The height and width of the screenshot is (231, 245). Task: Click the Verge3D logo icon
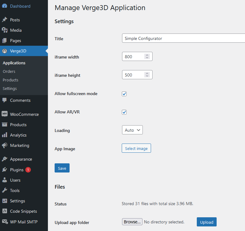[x=5, y=51]
